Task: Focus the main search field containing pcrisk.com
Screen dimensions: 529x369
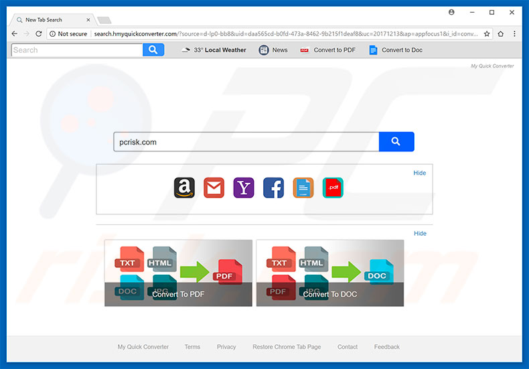Action: tap(246, 142)
